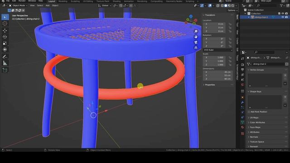Toggle render camera for Collection row
Image resolution: width=290 pixels, height=163 pixels.
click(286, 14)
